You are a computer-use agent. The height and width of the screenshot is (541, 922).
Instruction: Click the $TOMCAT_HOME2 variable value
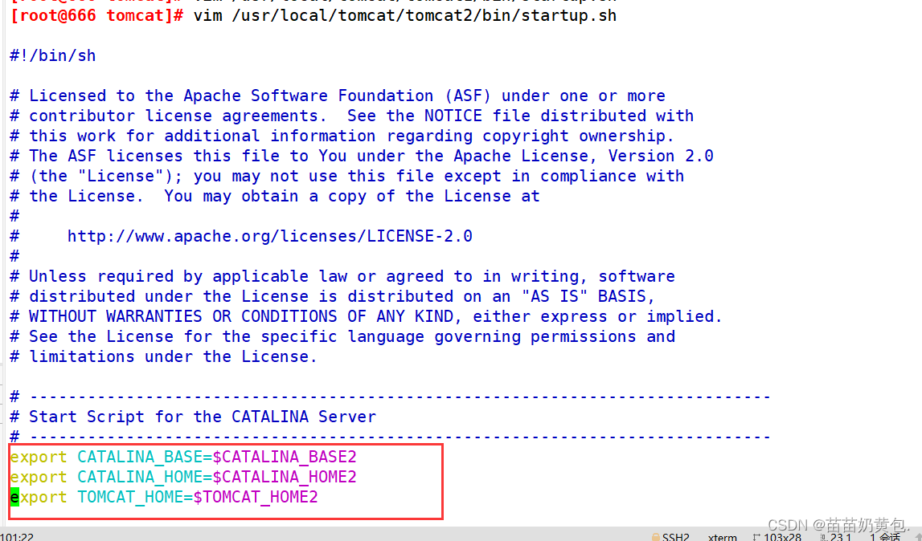tap(255, 497)
